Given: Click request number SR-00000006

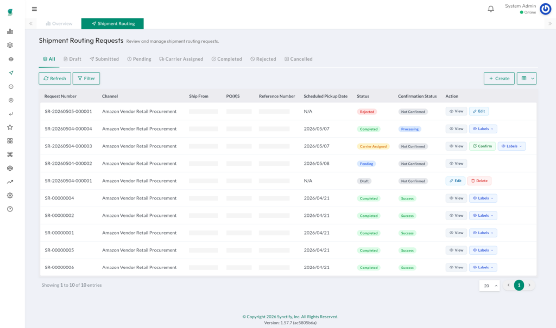Looking at the screenshot, I should coord(59,267).
